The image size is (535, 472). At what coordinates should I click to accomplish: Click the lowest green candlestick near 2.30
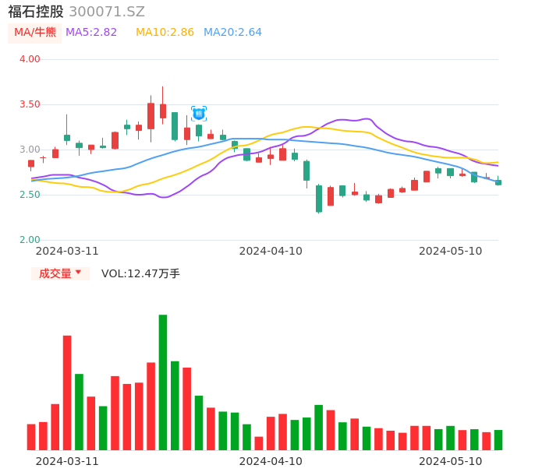pyautogui.click(x=319, y=199)
